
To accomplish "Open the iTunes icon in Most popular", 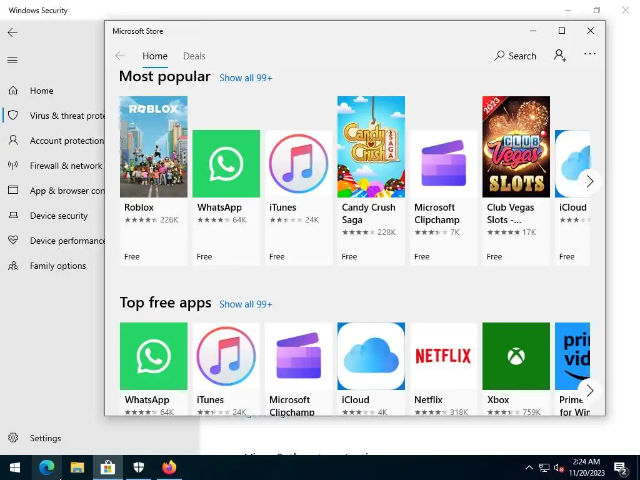I will click(x=298, y=164).
